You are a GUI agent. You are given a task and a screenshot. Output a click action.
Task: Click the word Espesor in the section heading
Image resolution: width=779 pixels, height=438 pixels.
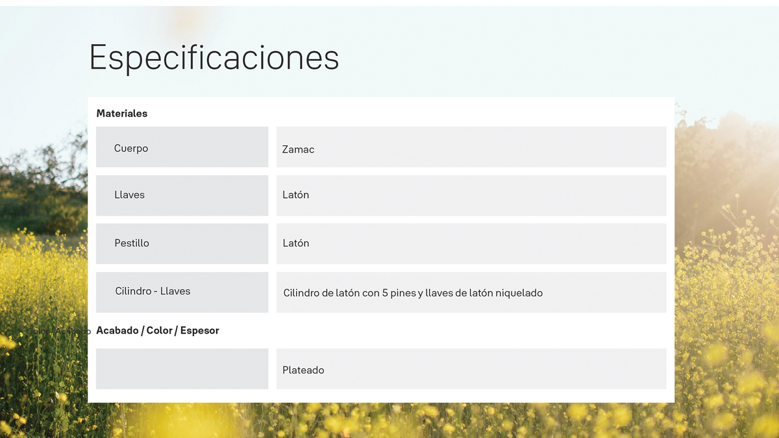[x=200, y=330]
